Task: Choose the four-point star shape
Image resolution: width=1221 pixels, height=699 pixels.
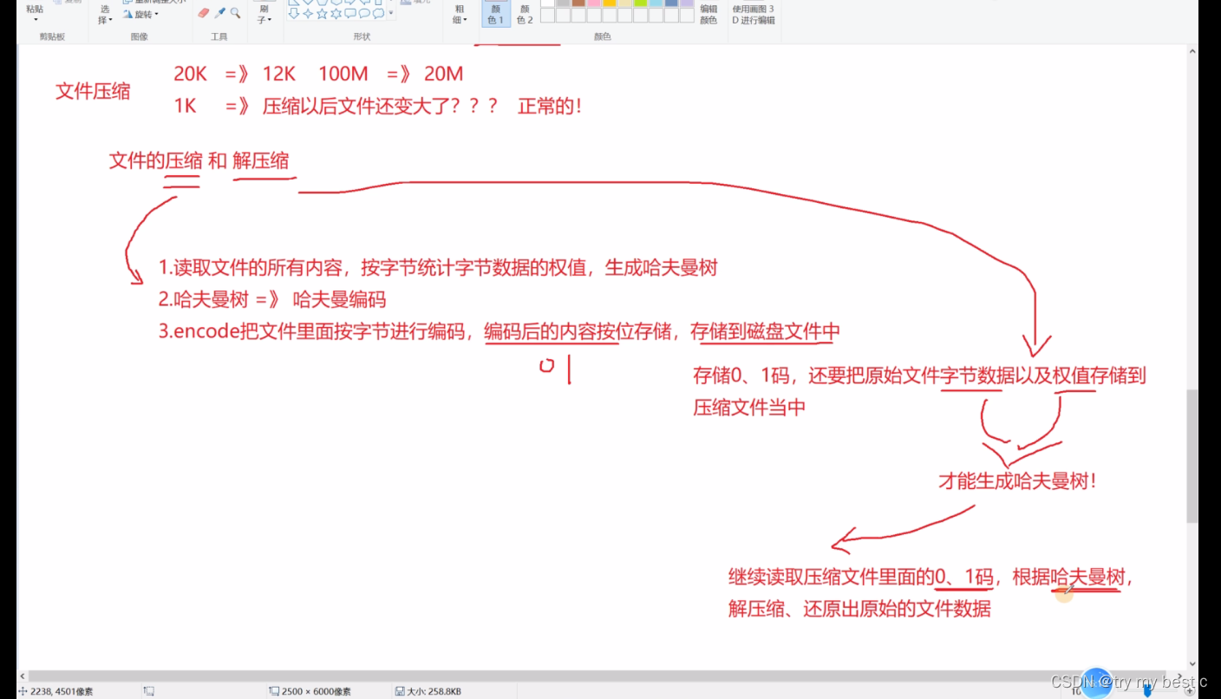Action: (308, 13)
